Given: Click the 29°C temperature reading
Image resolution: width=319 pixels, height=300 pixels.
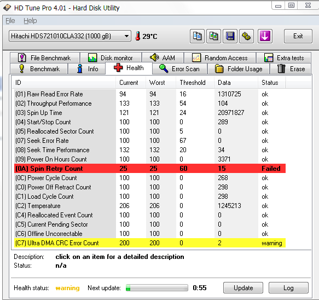Looking at the screenshot, I should [x=150, y=37].
